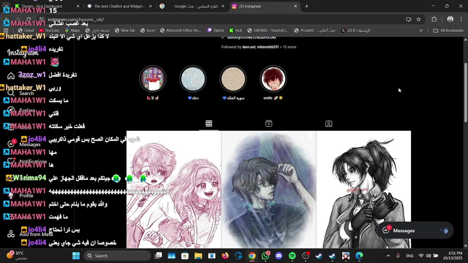Open the Gmail bookmark
Screen dimensions: 468x263
26,30
